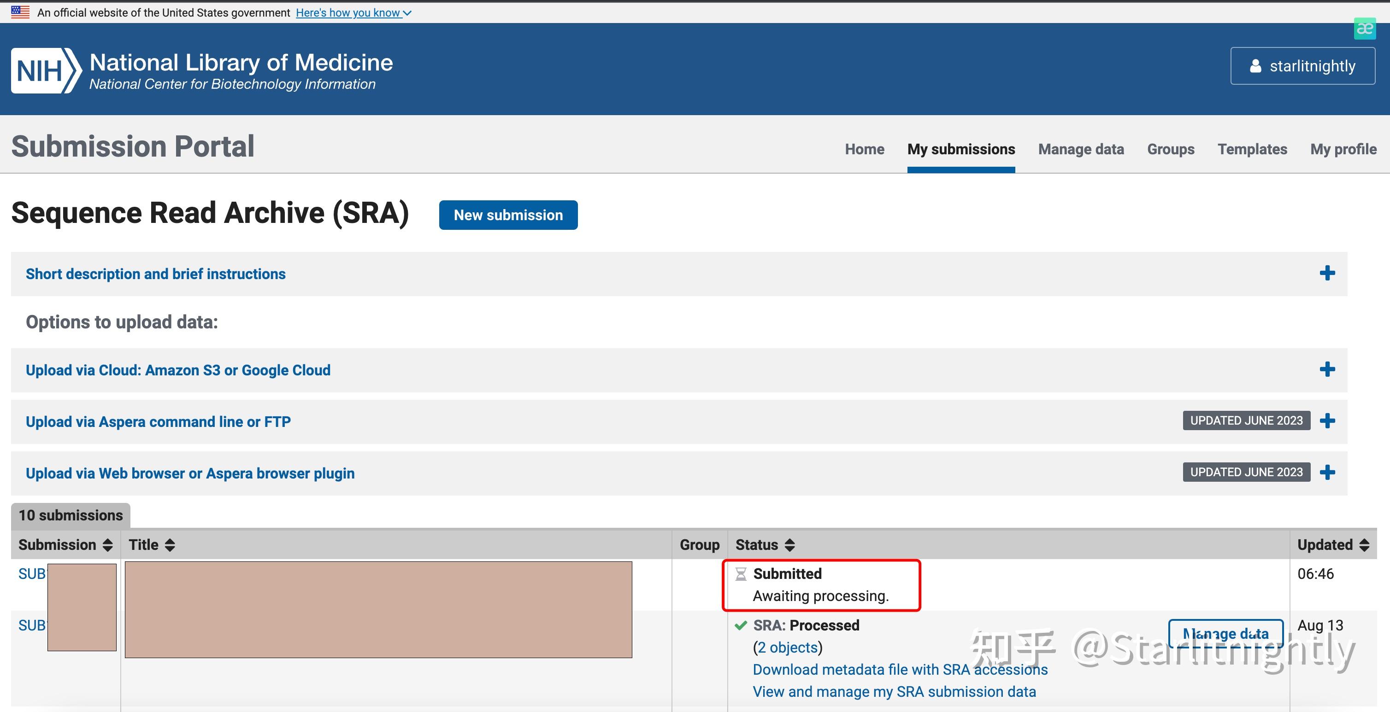Switch to the Templates tab
Viewport: 1390px width, 712px height.
coord(1252,149)
